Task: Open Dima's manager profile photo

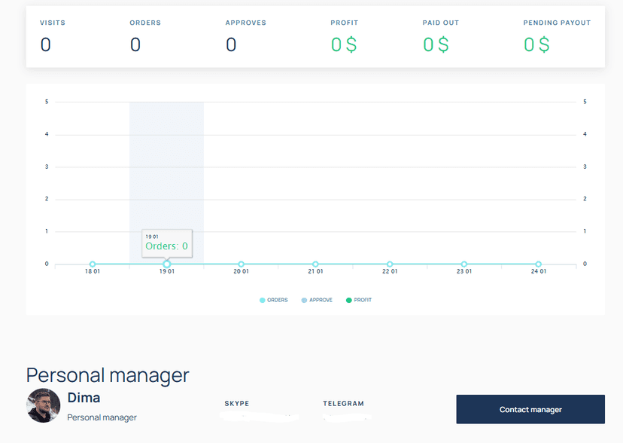Action: click(x=44, y=405)
